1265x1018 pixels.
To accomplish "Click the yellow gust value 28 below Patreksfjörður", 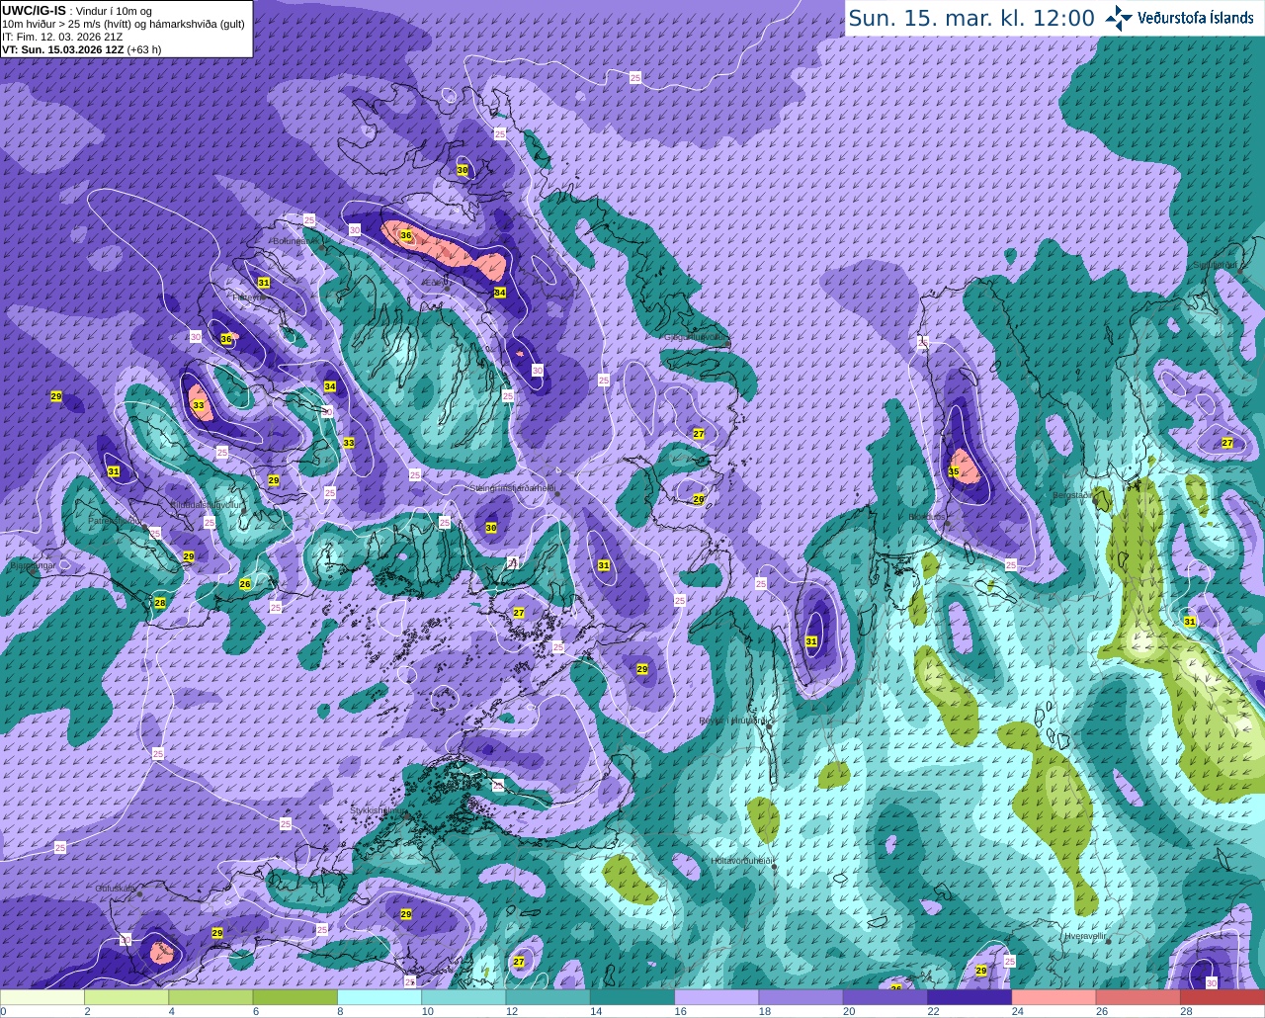I will pyautogui.click(x=160, y=603).
